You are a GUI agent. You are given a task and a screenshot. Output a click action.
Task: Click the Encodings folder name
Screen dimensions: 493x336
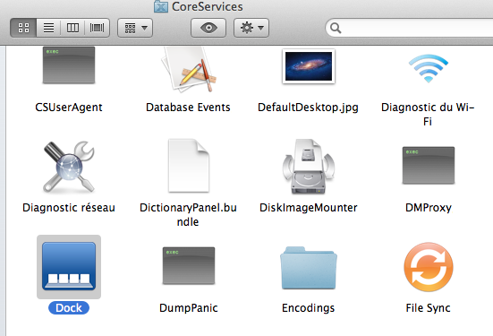pyautogui.click(x=308, y=308)
